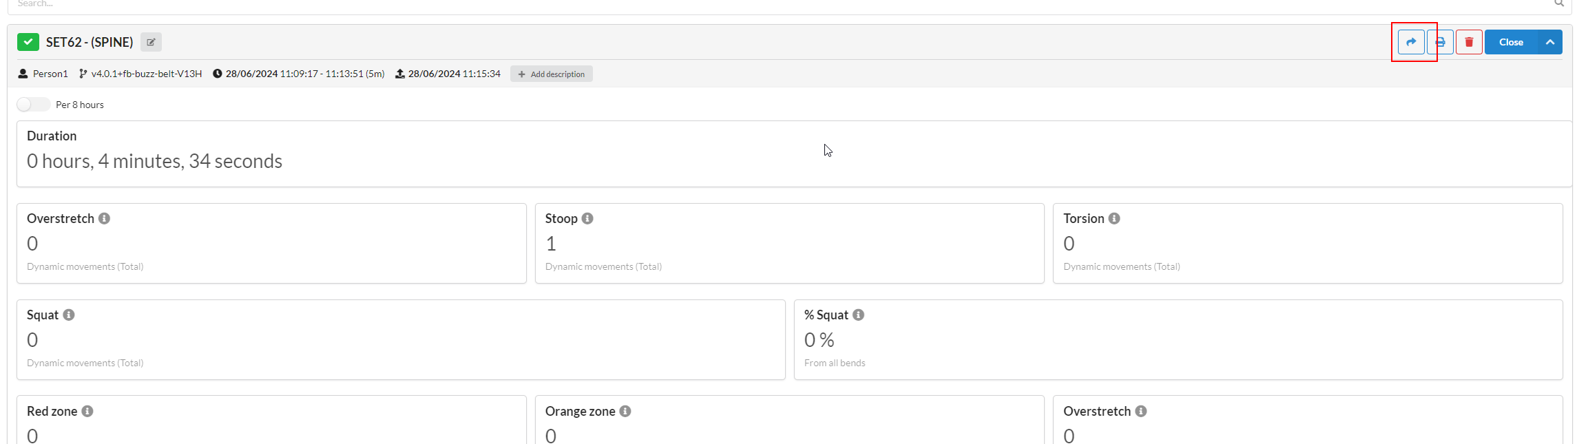Show info for Squat metric
Viewport: 1577px width, 444px height.
pos(69,315)
